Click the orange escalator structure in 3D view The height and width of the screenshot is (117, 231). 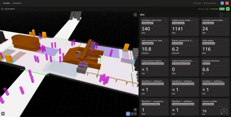point(83,55)
